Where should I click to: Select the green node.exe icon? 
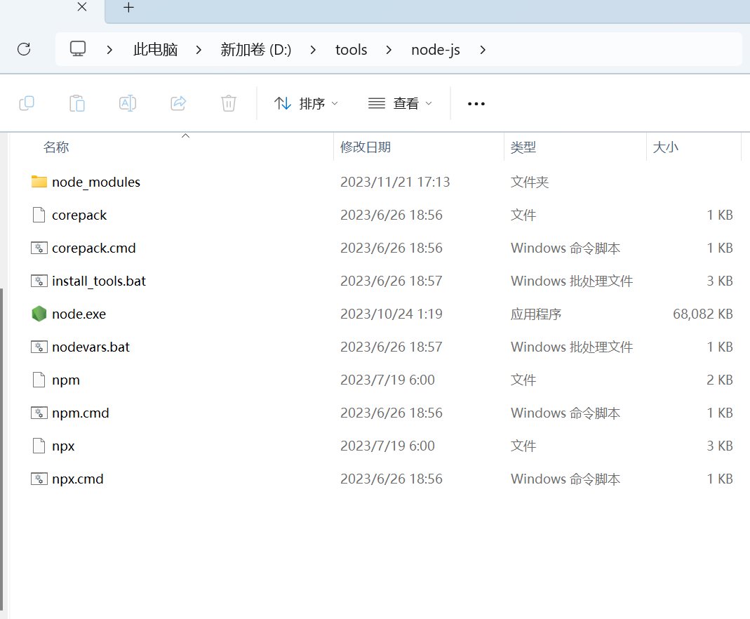coord(39,314)
